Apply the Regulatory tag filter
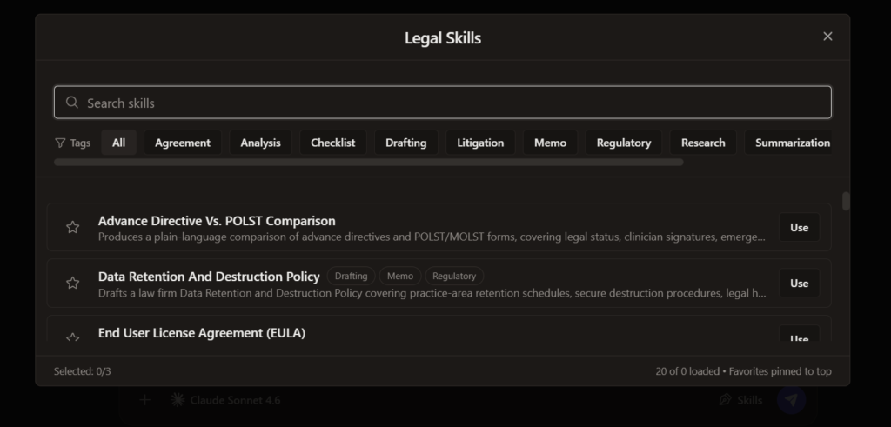891x427 pixels. [623, 143]
